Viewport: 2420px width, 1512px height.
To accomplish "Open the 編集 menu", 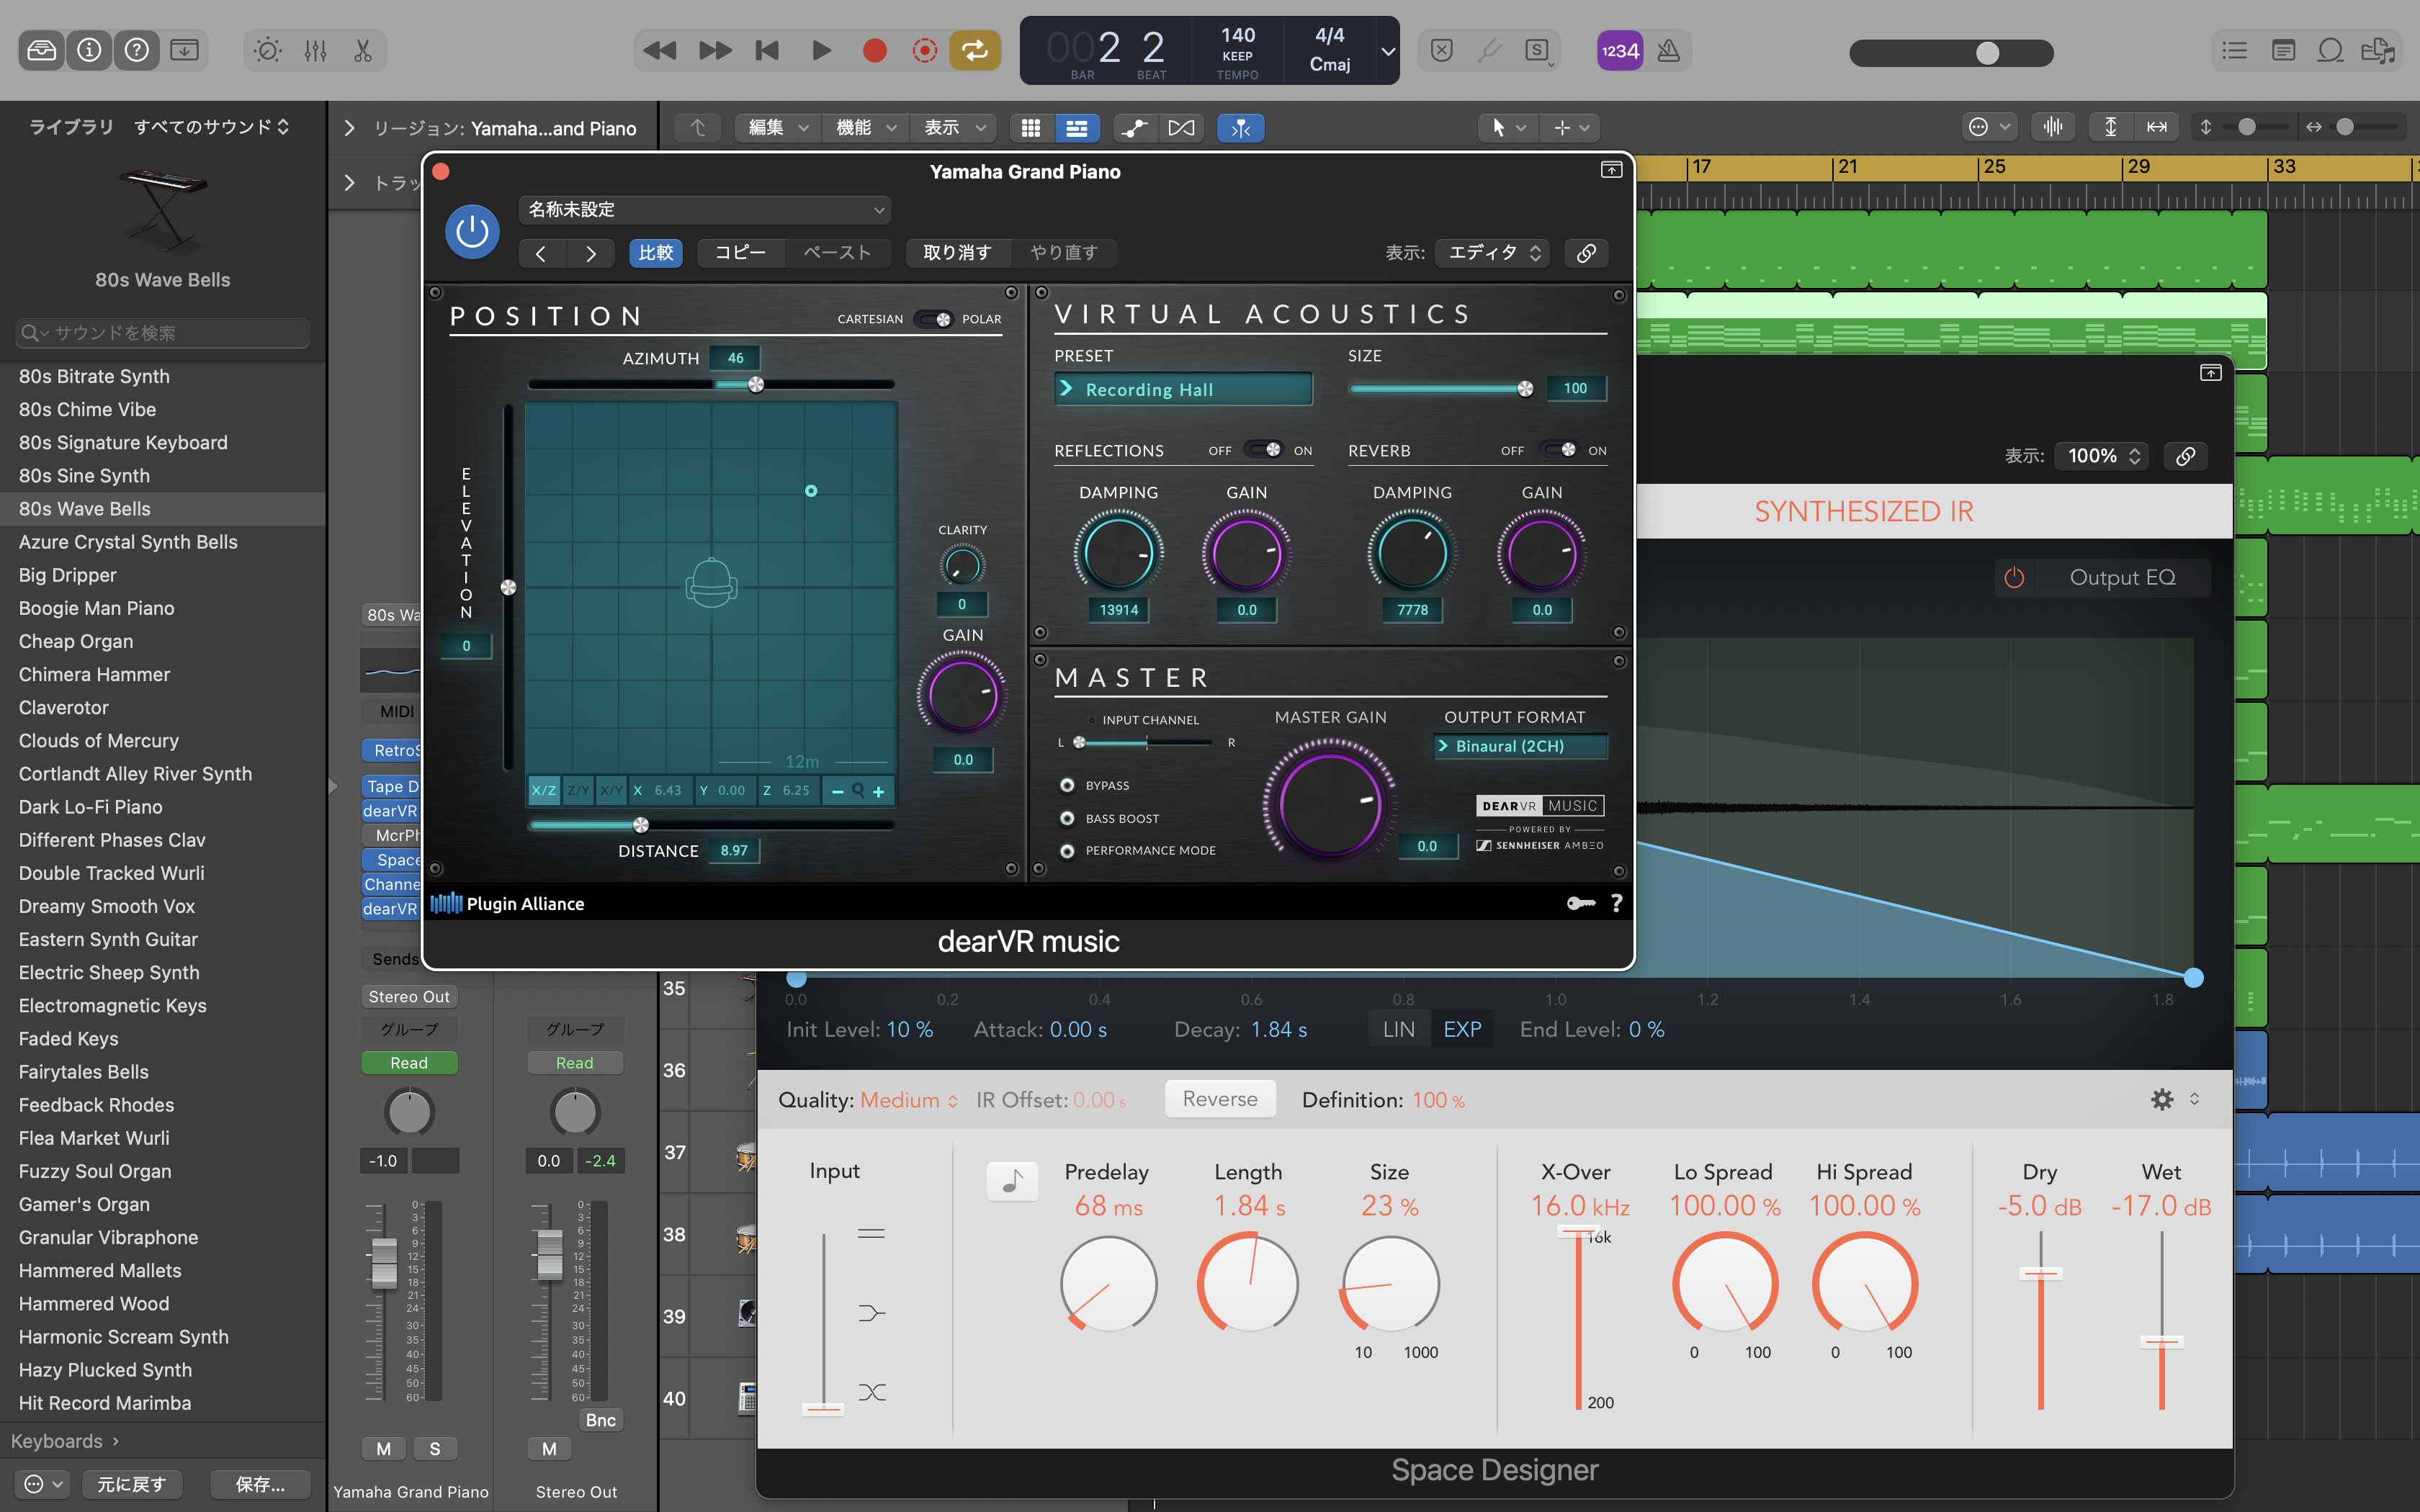I will coord(778,128).
